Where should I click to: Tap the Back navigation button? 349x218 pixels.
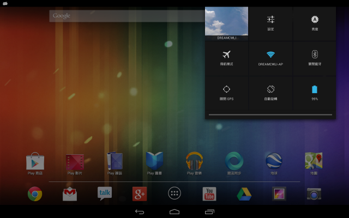pos(140,212)
